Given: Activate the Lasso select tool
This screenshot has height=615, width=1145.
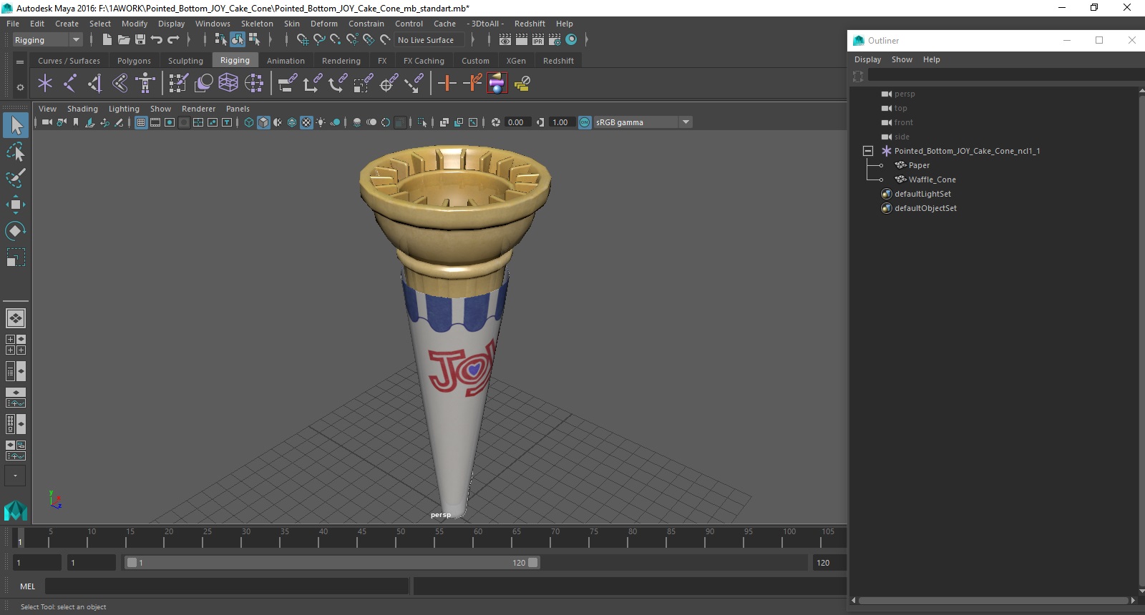Looking at the screenshot, I should (x=16, y=152).
